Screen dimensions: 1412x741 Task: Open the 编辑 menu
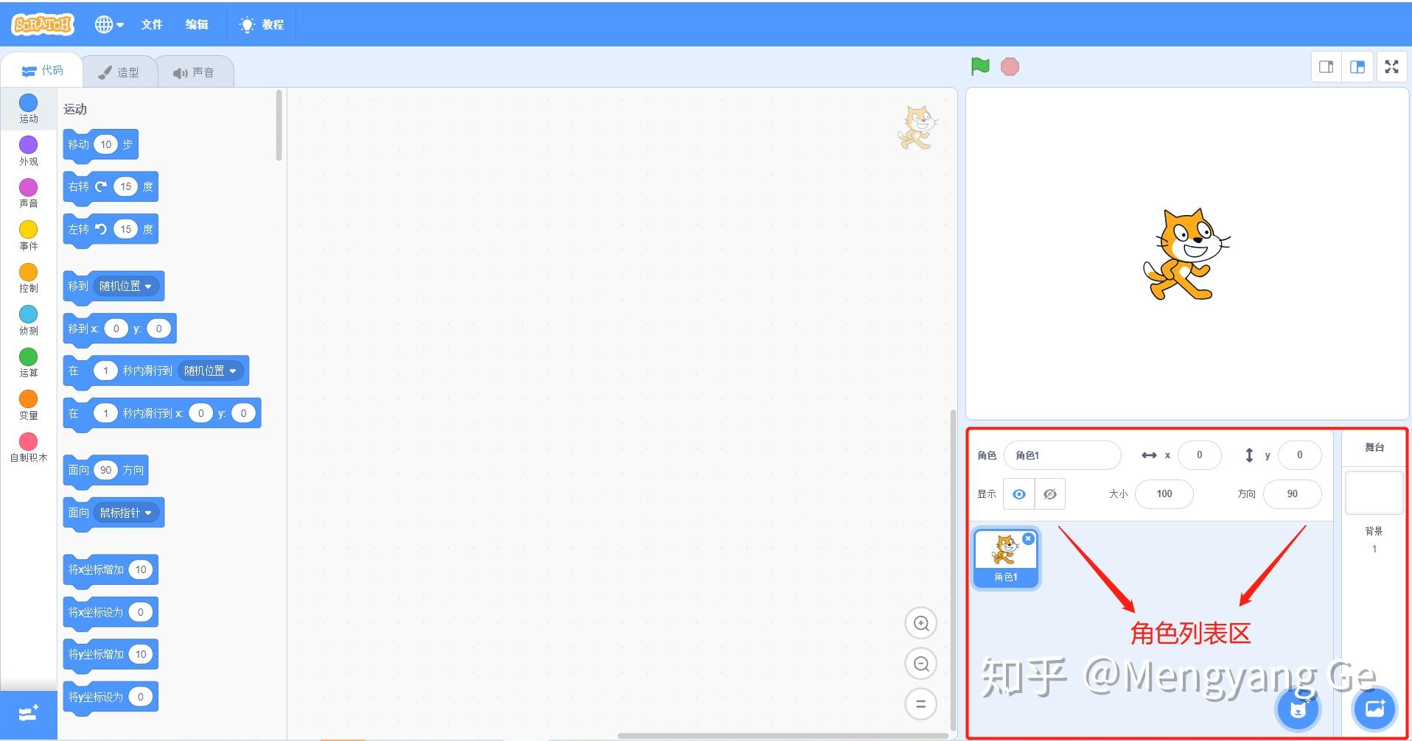coord(197,24)
